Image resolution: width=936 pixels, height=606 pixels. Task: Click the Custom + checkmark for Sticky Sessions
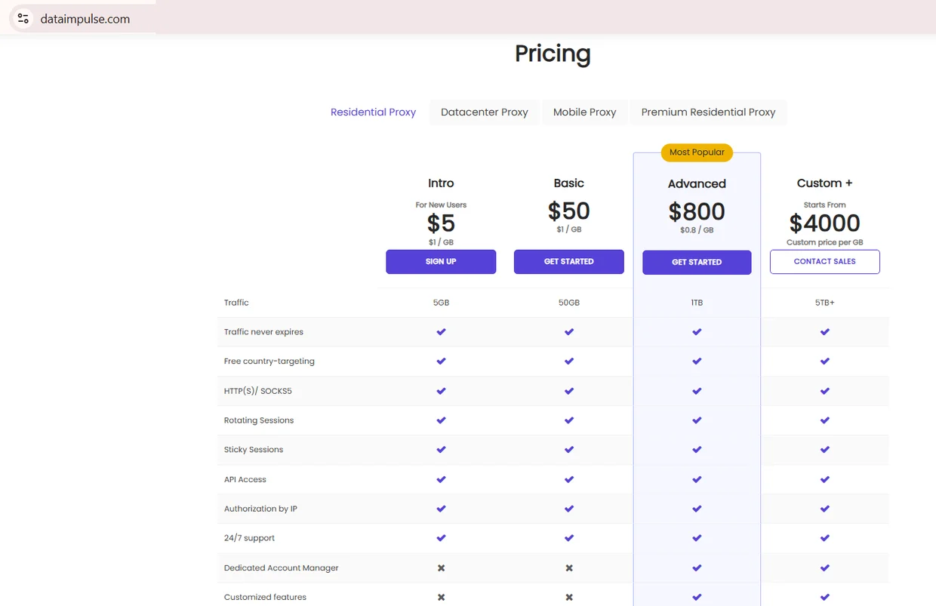pyautogui.click(x=825, y=449)
